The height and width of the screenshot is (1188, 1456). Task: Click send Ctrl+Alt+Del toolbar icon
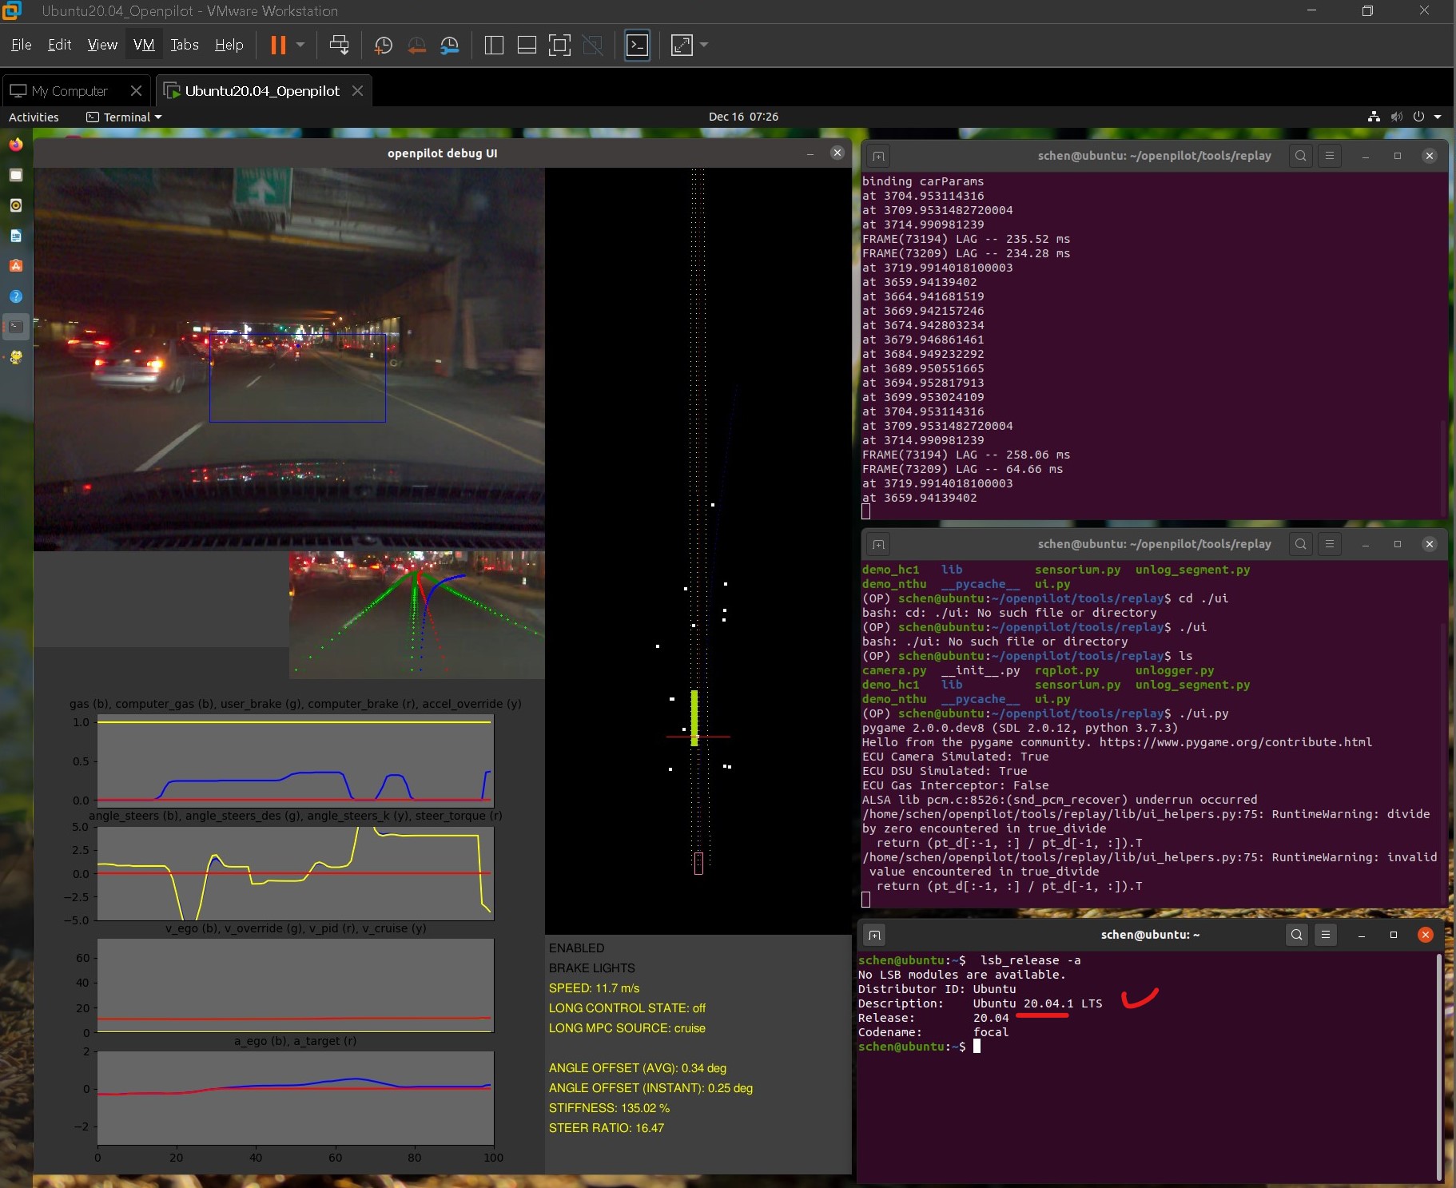[x=339, y=46]
